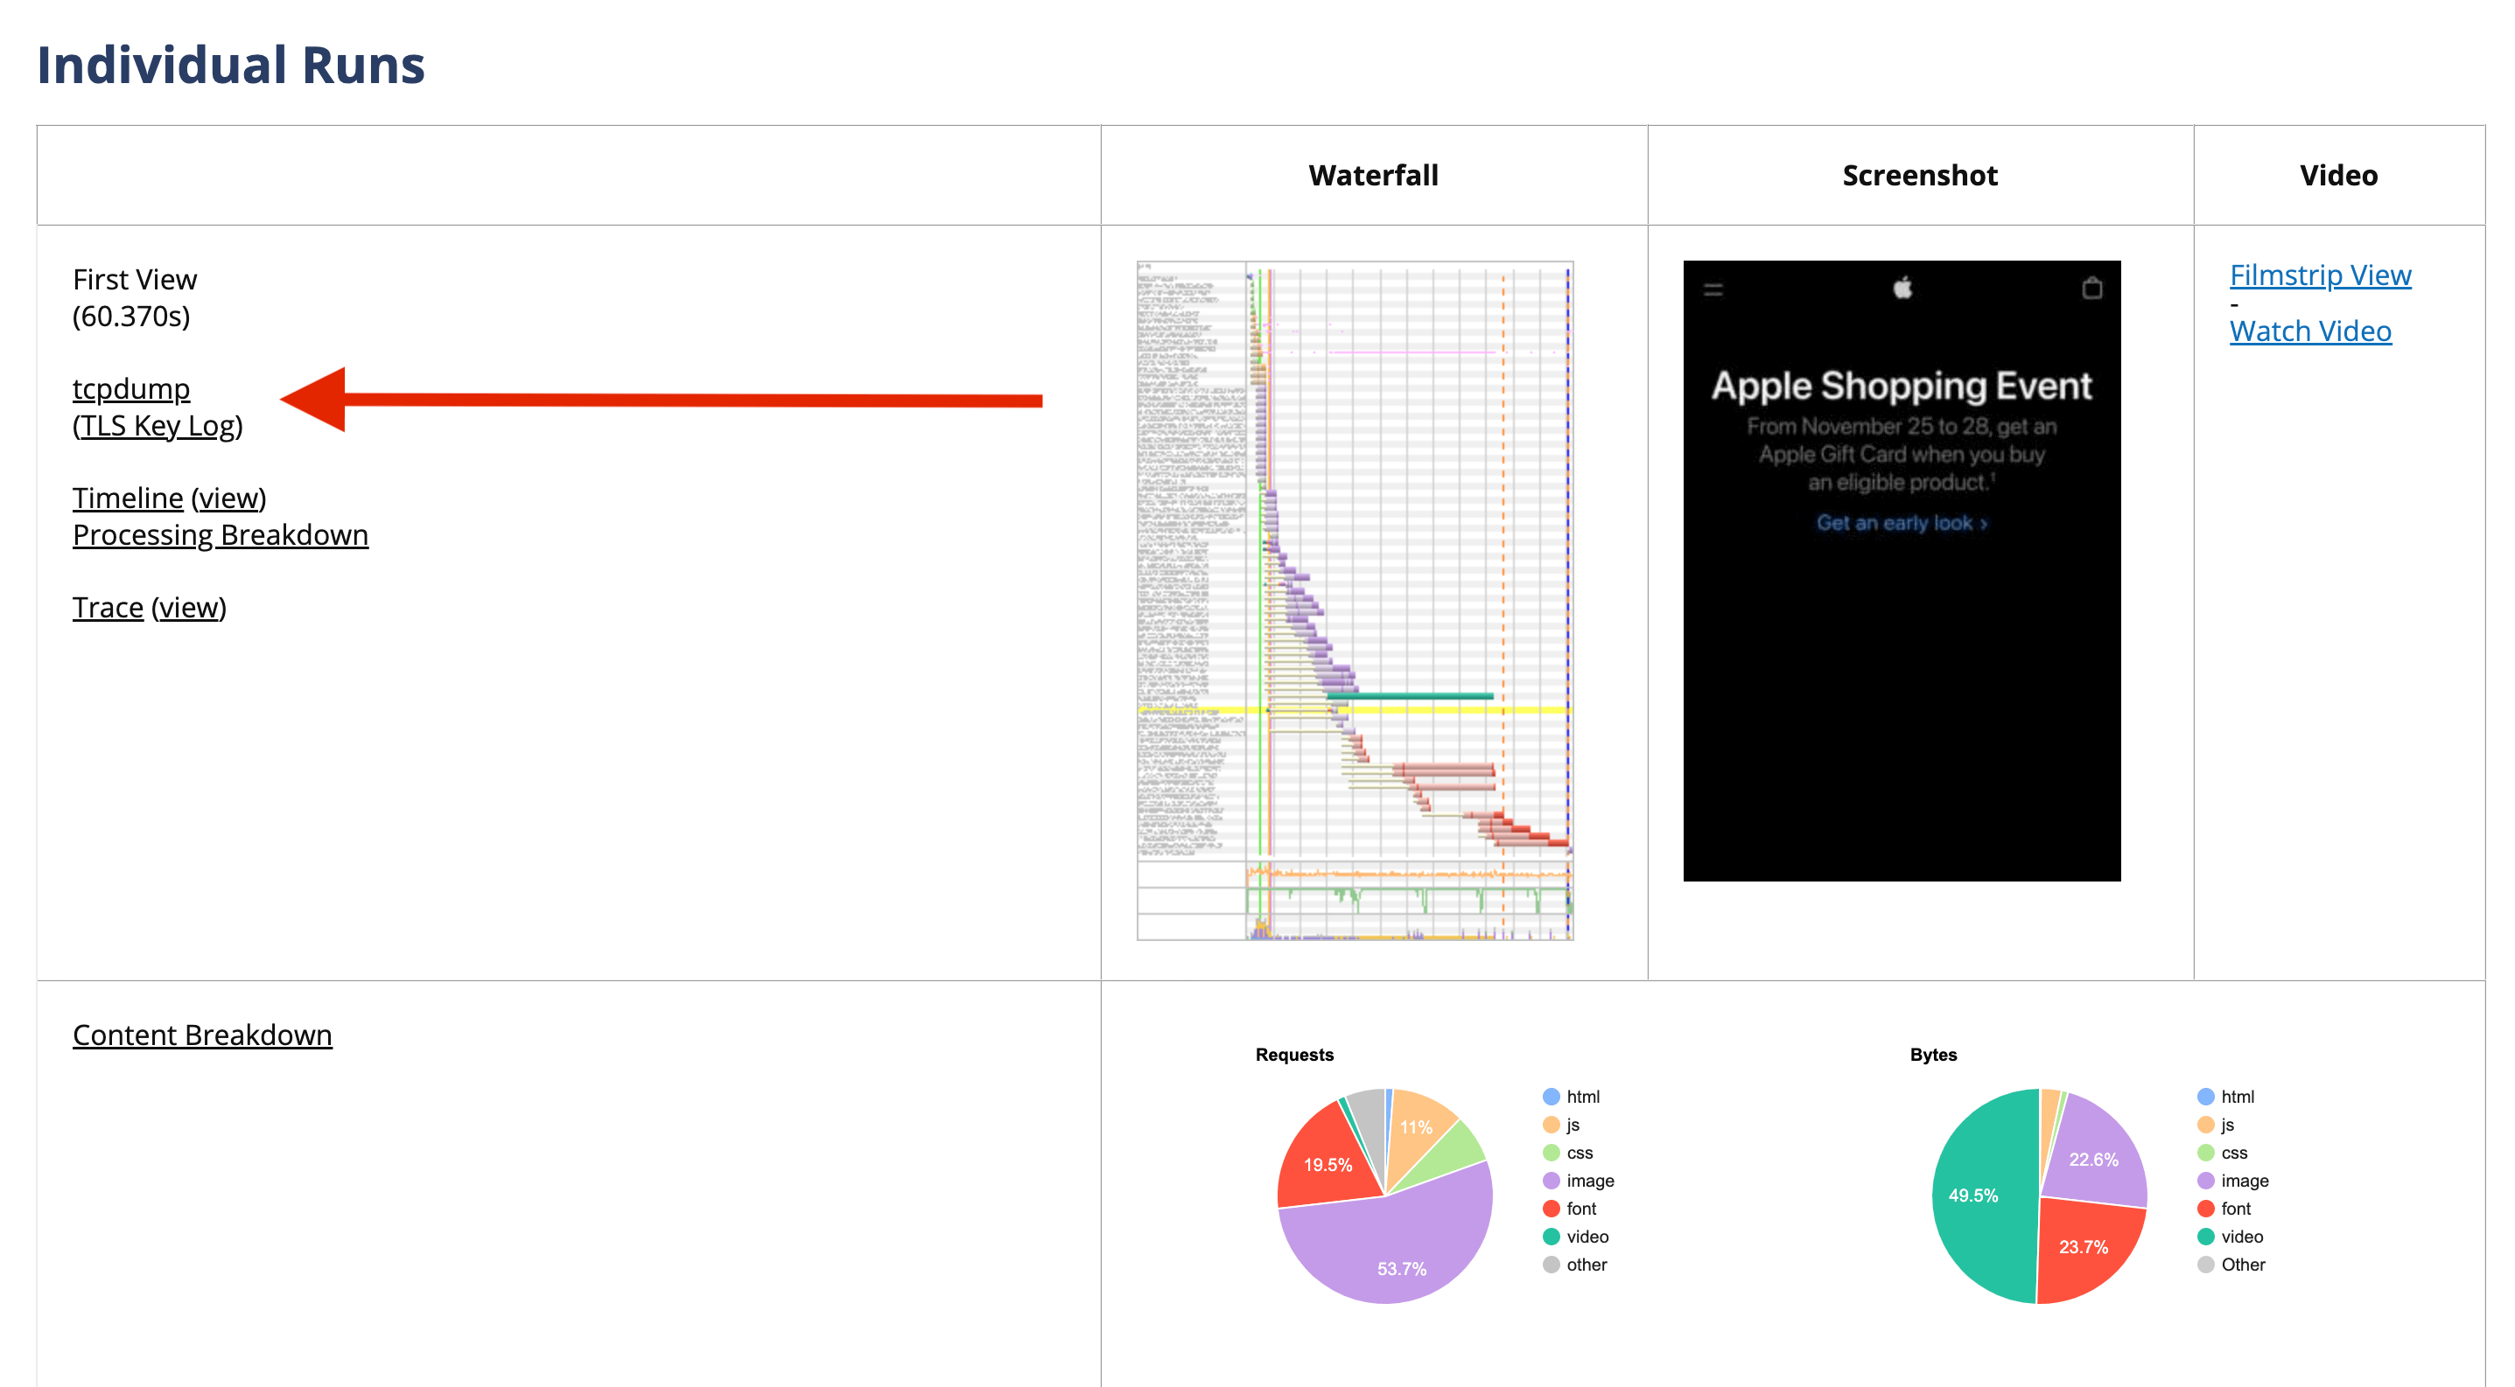Open the Trace link
The height and width of the screenshot is (1387, 2515).
point(108,607)
